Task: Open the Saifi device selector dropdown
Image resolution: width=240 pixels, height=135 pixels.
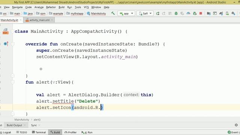Action: tap(145, 13)
